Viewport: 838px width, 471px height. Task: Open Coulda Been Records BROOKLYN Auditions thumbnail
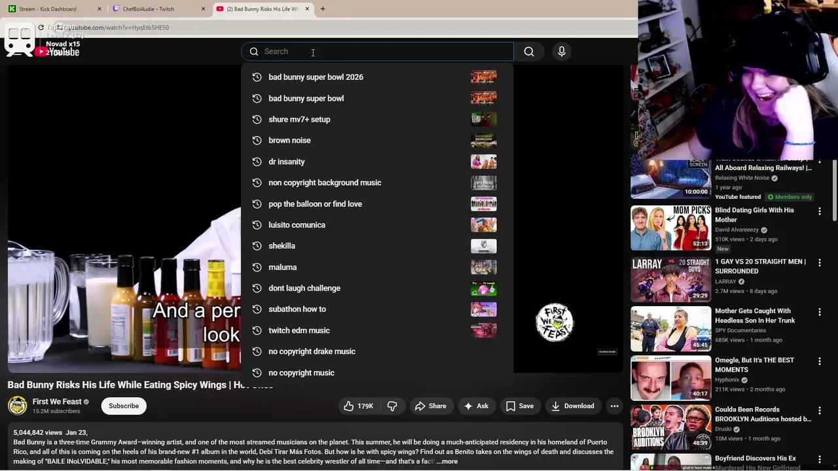click(670, 427)
